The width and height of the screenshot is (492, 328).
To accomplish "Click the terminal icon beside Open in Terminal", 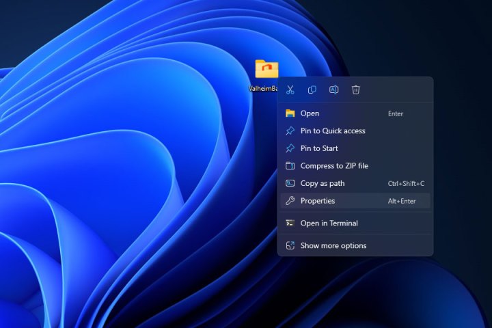I will [x=290, y=223].
